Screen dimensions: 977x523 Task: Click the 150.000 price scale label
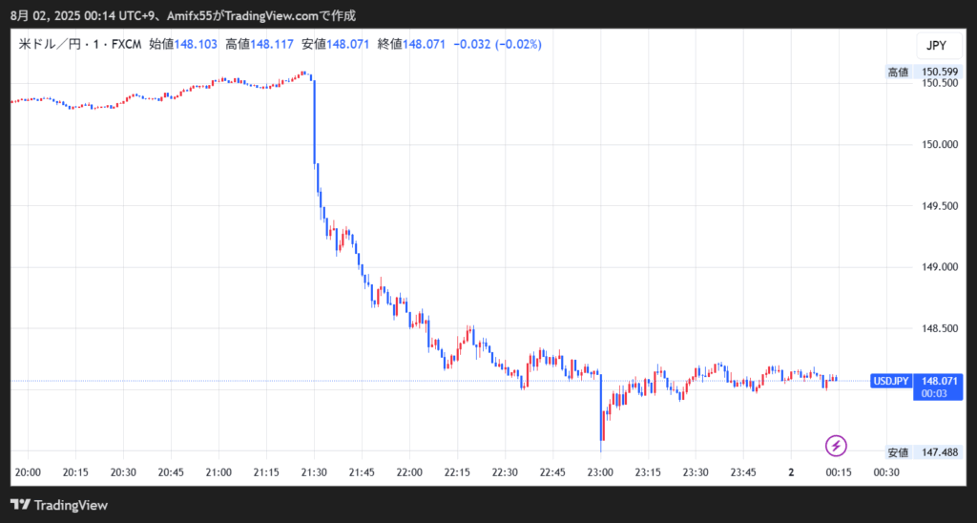pos(939,144)
